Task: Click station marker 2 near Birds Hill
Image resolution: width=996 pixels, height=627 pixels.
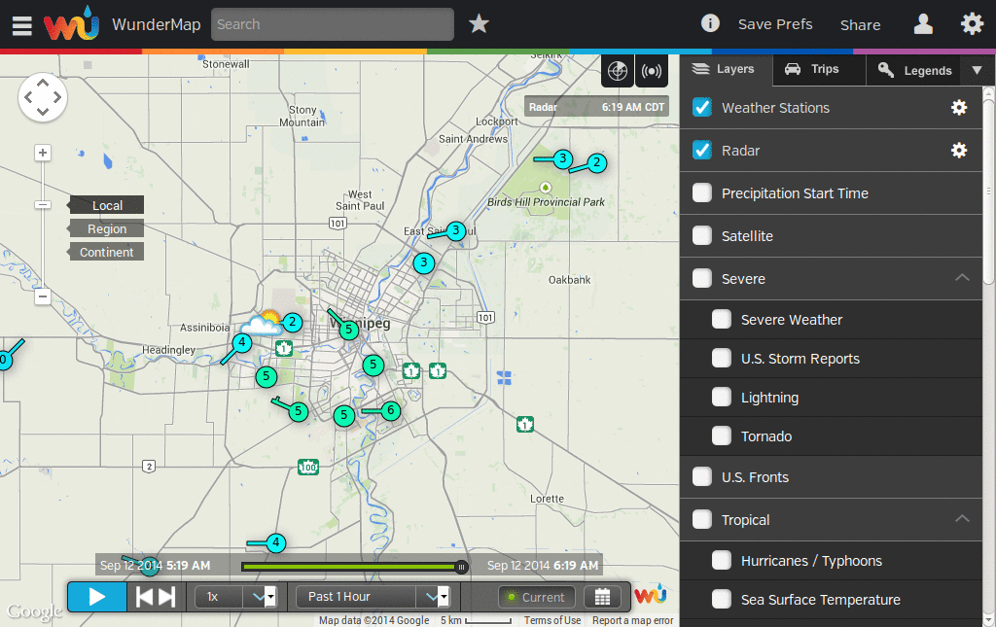Action: click(x=596, y=163)
